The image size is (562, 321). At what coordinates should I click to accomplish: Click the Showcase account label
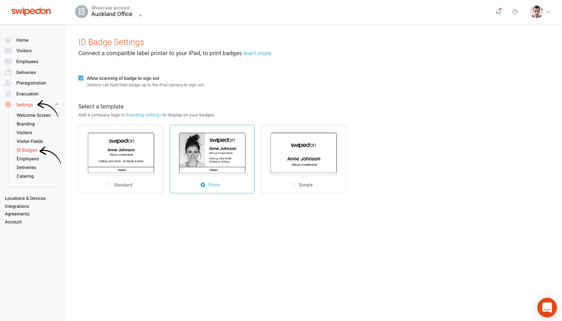(111, 8)
